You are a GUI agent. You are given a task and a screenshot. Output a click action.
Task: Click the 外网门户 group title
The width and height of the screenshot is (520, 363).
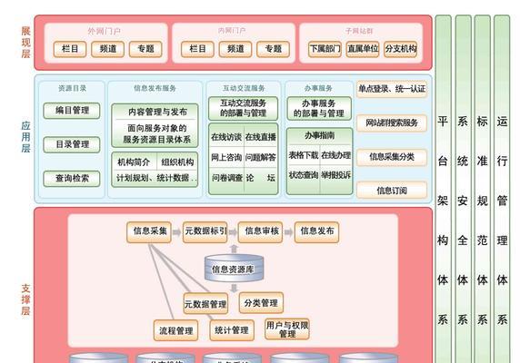pos(105,31)
